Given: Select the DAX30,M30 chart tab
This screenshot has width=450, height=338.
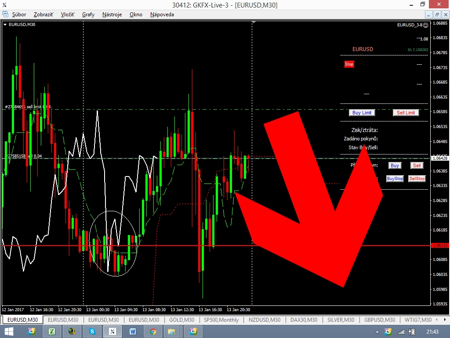Looking at the screenshot, I should click(304, 320).
